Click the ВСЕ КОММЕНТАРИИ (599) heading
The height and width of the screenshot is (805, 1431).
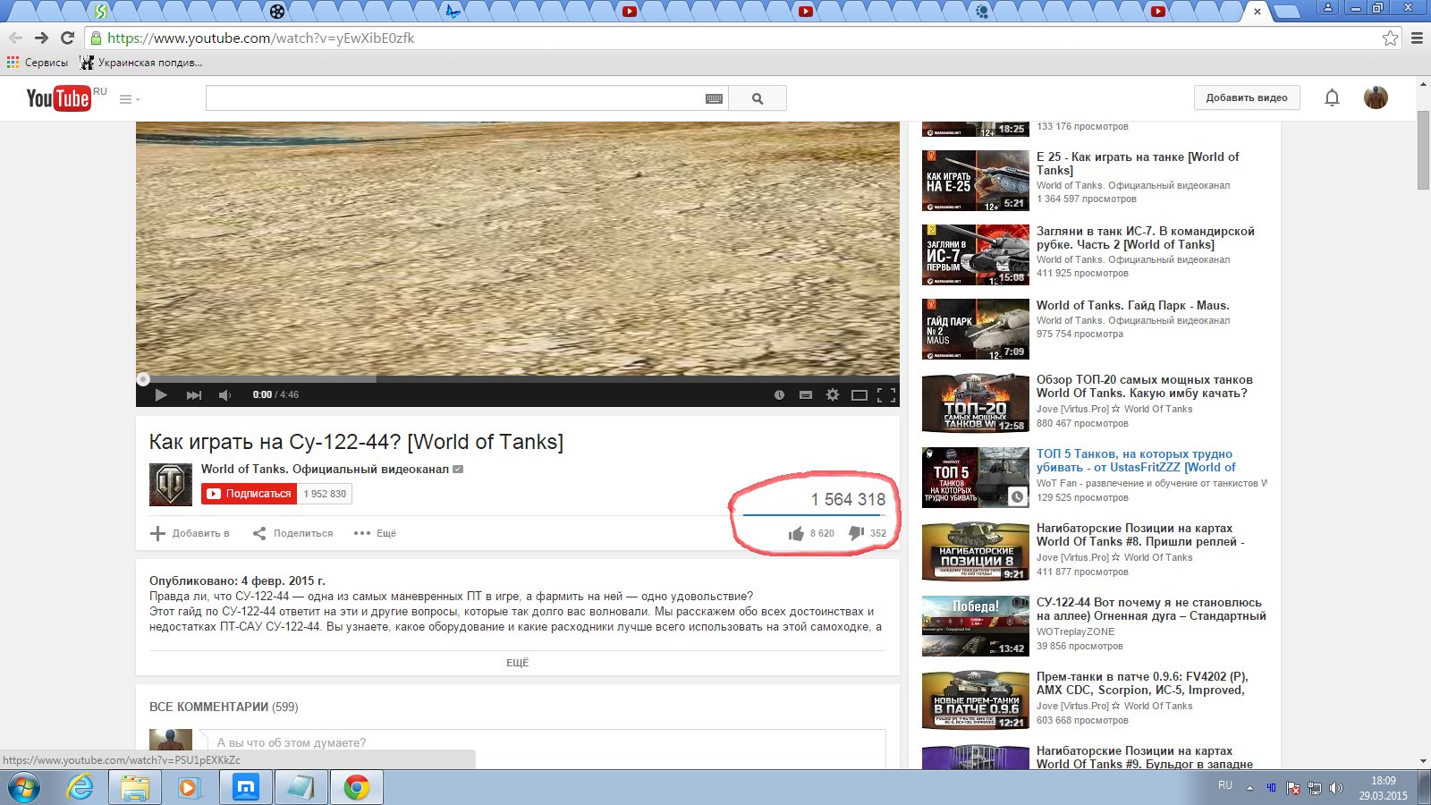(x=224, y=707)
